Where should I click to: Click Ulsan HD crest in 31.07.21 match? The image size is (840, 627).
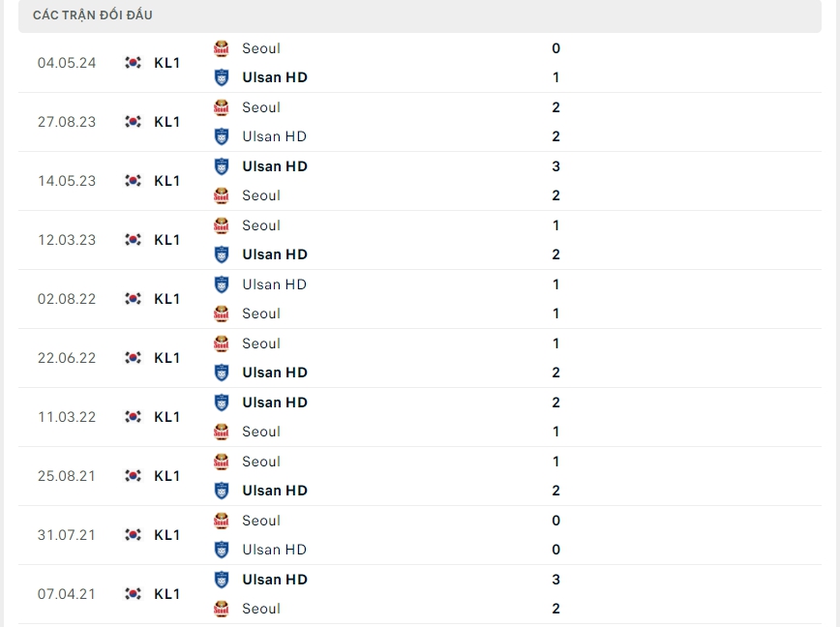click(x=222, y=550)
